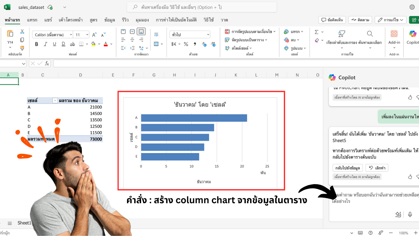Click the Format Painter brush icon
Viewport: 419px width, 236px height.
click(22, 48)
